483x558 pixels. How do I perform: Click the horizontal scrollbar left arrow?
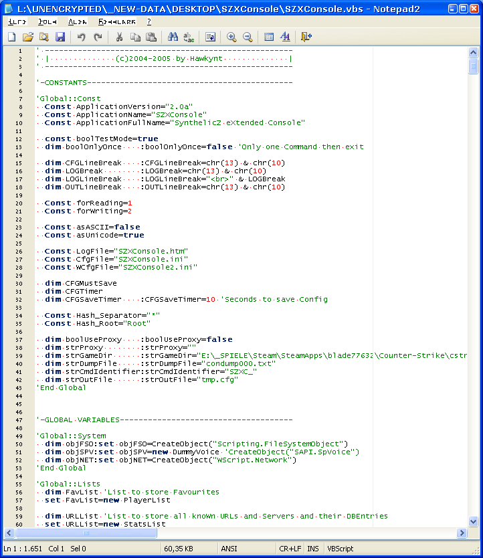(x=9, y=533)
